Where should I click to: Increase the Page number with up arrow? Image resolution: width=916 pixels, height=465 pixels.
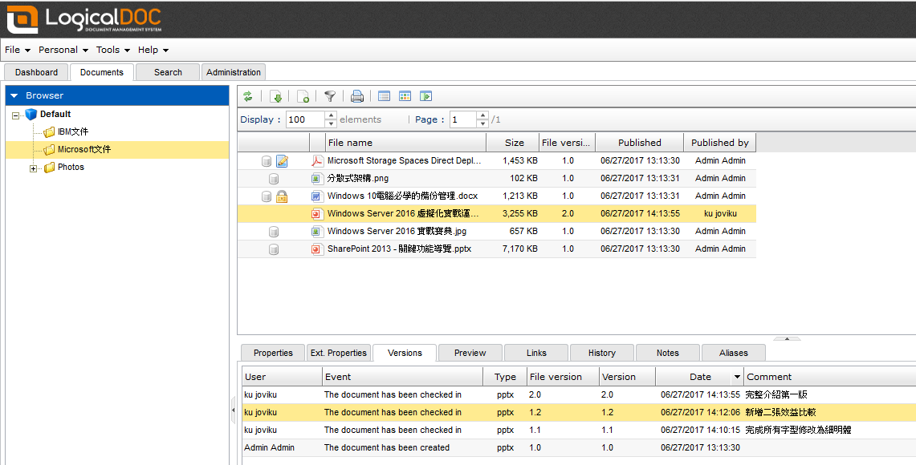tap(482, 115)
